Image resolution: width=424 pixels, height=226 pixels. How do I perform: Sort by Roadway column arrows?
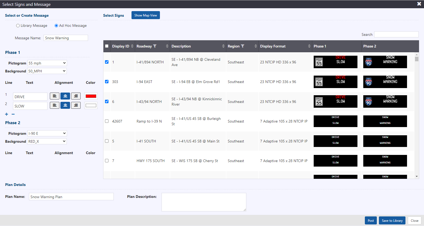coord(167,46)
